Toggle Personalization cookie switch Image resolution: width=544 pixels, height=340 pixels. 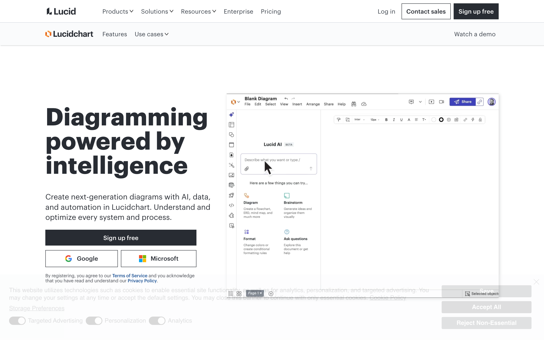pyautogui.click(x=94, y=321)
